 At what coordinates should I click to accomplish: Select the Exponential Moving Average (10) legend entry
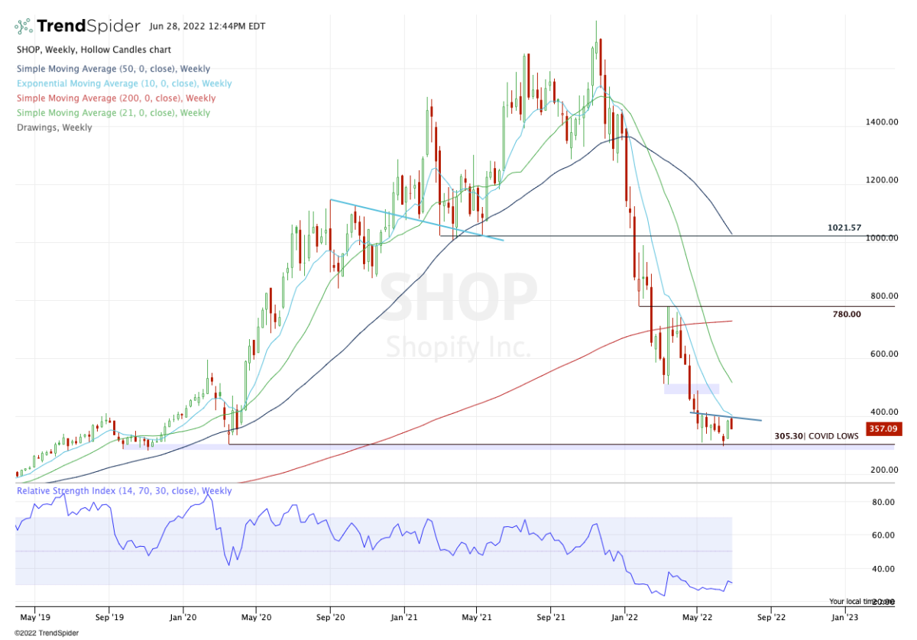[x=124, y=83]
